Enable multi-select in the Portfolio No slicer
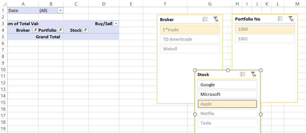This screenshot has width=306, height=133. coord(280,19)
